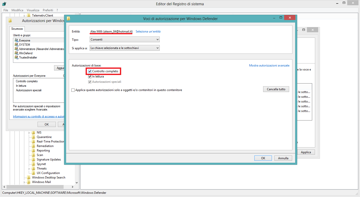The width and height of the screenshot is (360, 197).
Task: Maximize the Voci di autorizzazione dialog
Action: tap(281, 17)
